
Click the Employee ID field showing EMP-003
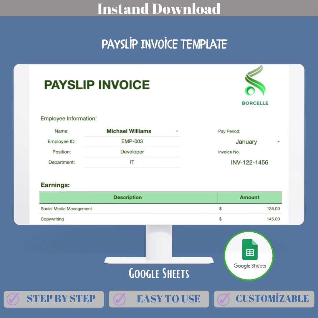click(132, 141)
